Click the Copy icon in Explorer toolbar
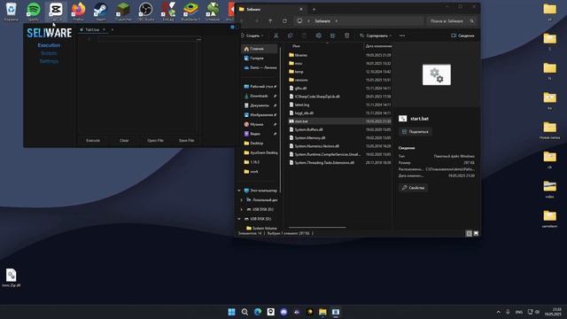 pos(290,35)
